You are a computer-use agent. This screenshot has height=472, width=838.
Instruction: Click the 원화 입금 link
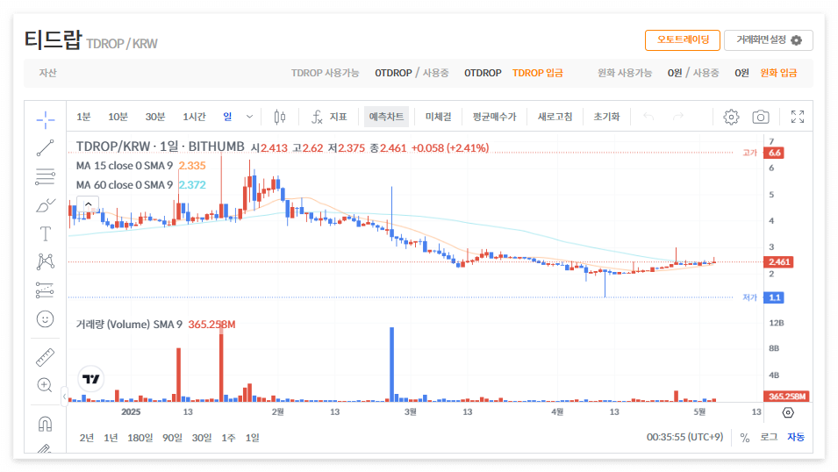tap(778, 73)
